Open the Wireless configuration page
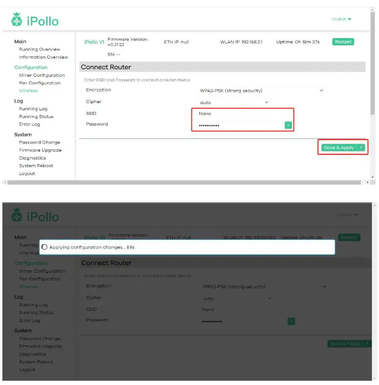379x385 pixels. [x=28, y=91]
